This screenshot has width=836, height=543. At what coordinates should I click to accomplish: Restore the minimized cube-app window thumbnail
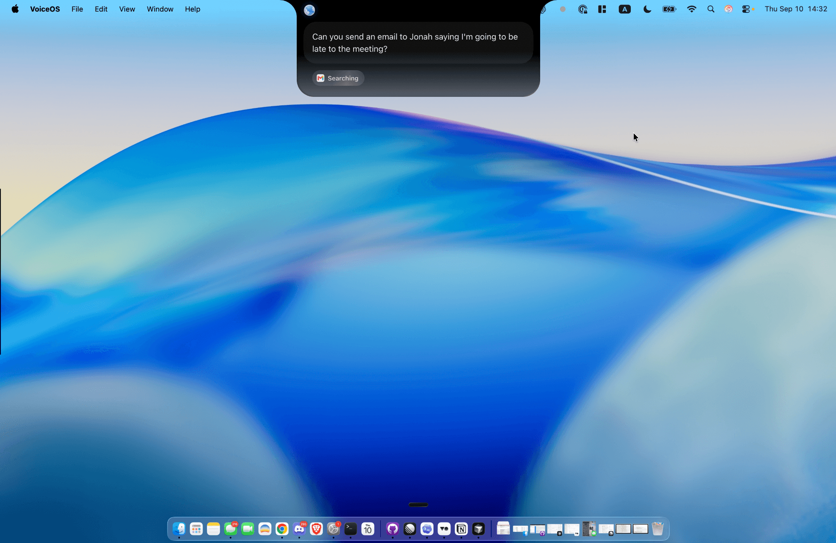(555, 530)
